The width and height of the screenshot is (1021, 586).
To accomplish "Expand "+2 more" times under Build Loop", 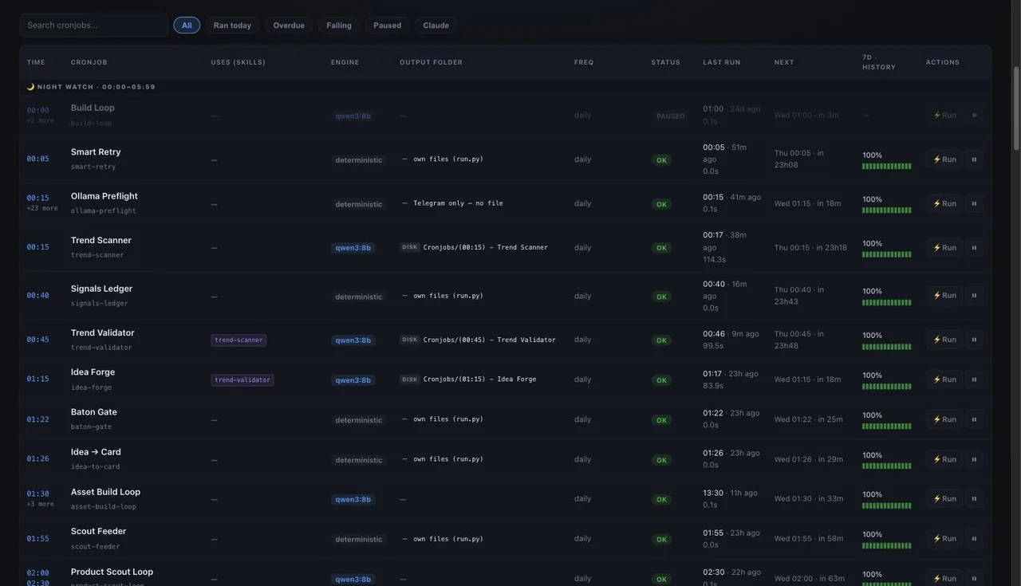I will point(41,120).
